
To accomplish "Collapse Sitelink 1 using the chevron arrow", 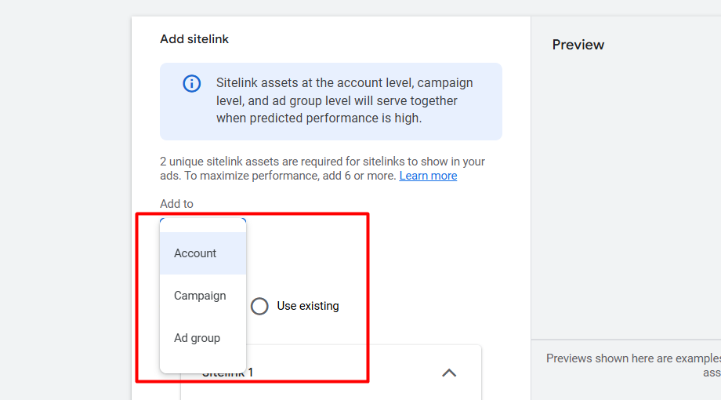I will click(x=449, y=373).
